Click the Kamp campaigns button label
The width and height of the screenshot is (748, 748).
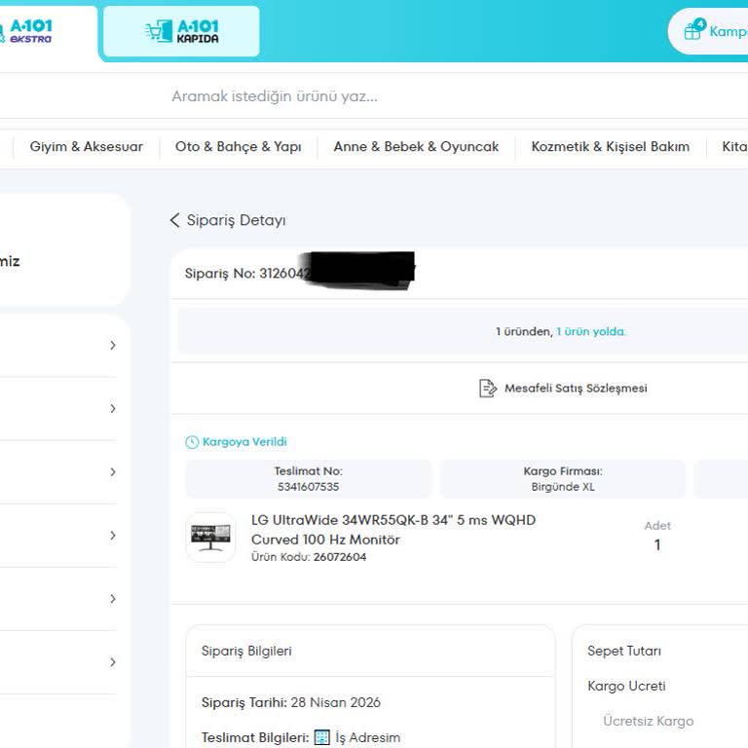728,31
